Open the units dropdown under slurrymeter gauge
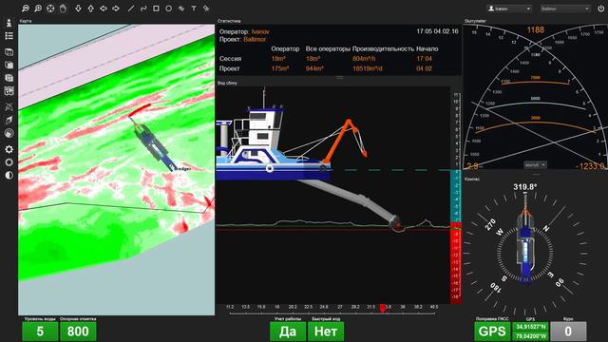This screenshot has height=342, width=608. tap(535, 164)
